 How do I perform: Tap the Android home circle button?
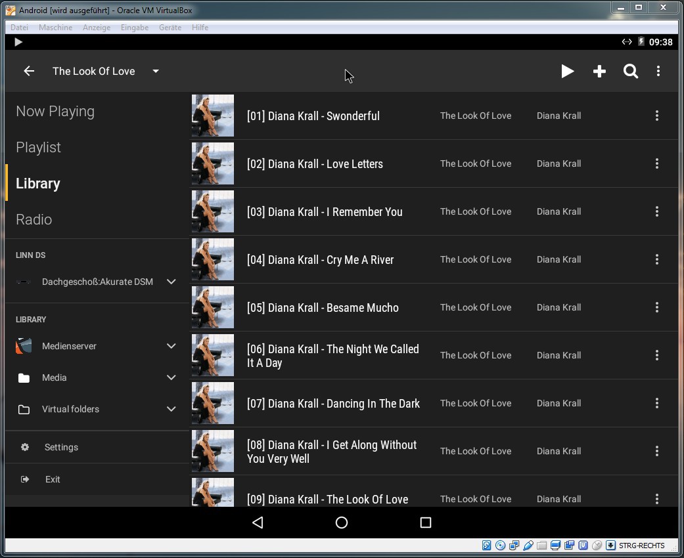tap(342, 523)
